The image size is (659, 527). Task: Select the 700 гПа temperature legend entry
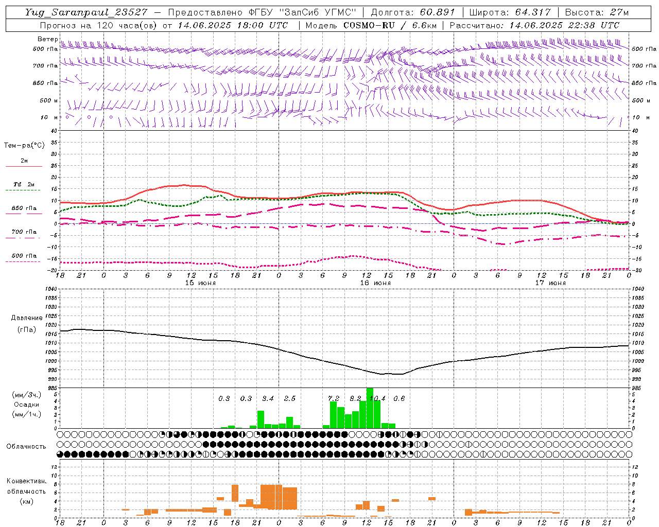[x=24, y=232]
